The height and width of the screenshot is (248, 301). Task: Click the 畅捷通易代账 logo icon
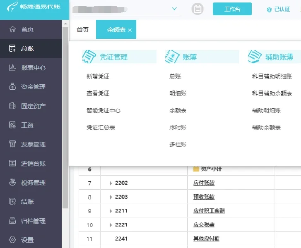click(12, 6)
